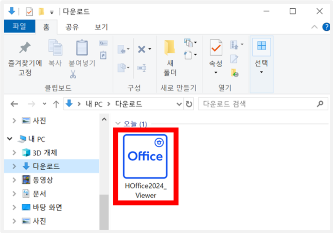This screenshot has height=234, width=334.
Task: Delete selection using the X icon
Action: [x=142, y=49]
